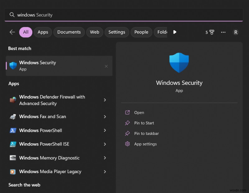Open the R user account avatar

[x=236, y=32]
